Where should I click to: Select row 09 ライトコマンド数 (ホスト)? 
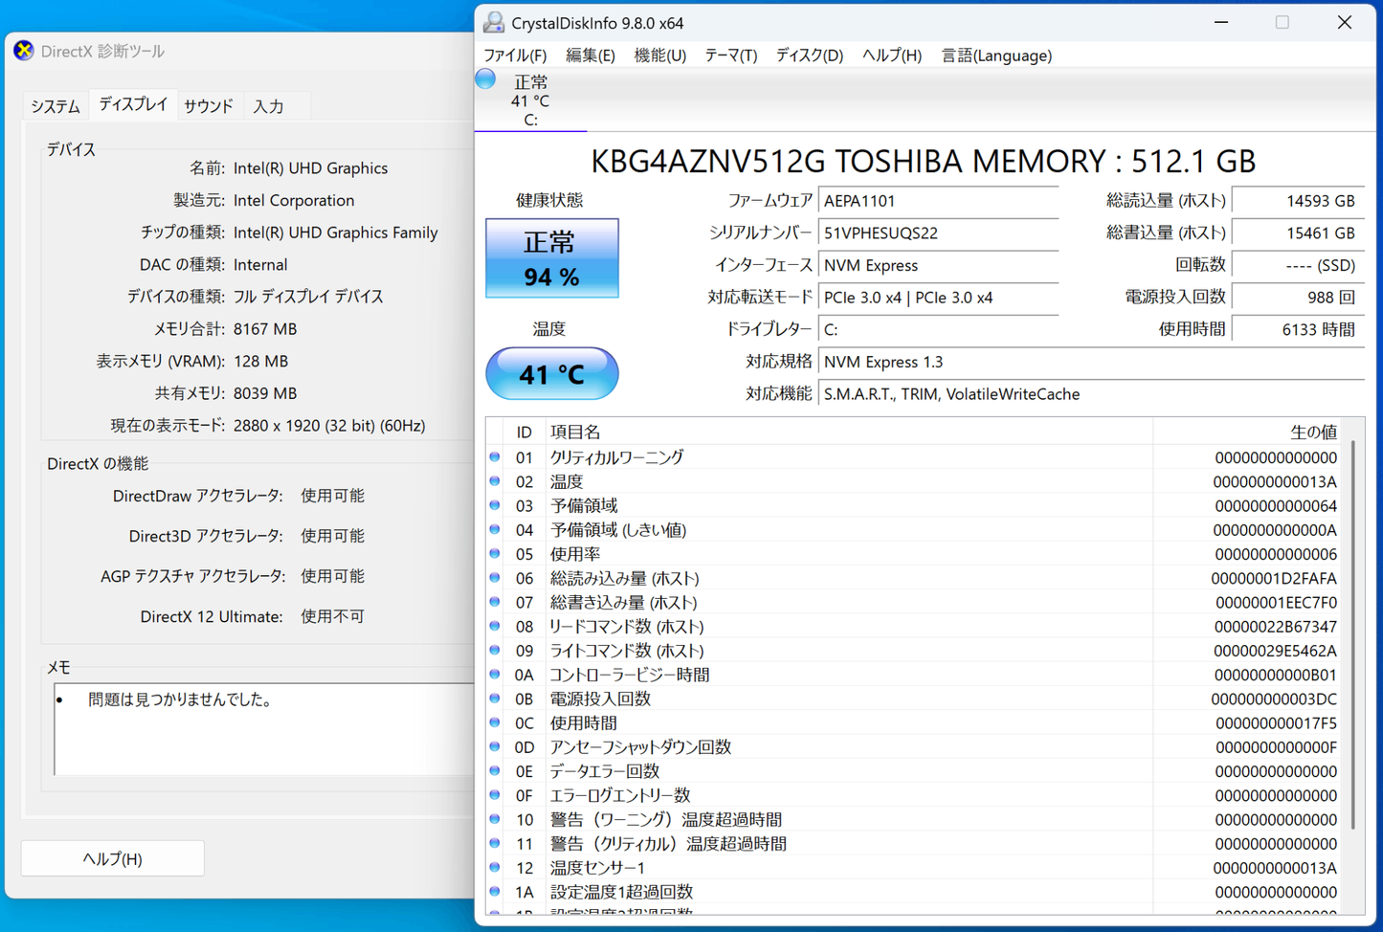(915, 650)
